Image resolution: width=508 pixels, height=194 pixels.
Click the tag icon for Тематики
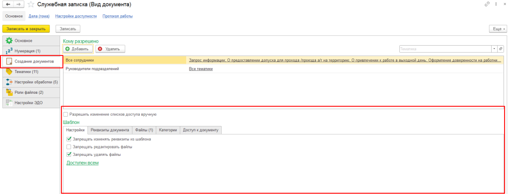[x=9, y=71]
